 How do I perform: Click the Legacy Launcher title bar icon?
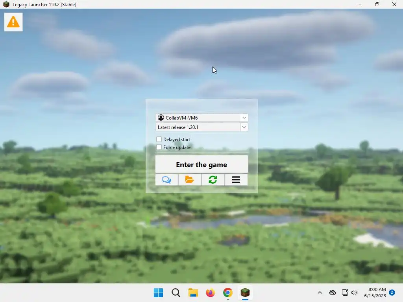(6, 4)
